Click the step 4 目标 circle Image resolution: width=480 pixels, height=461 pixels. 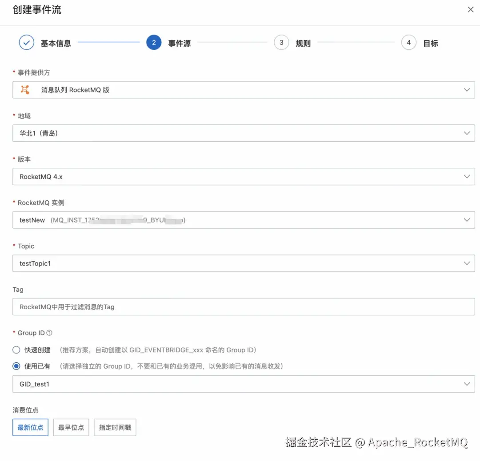pos(409,43)
